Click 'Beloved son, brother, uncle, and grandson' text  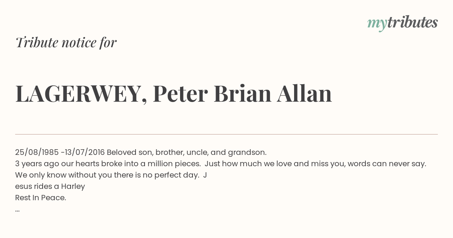tap(187, 152)
